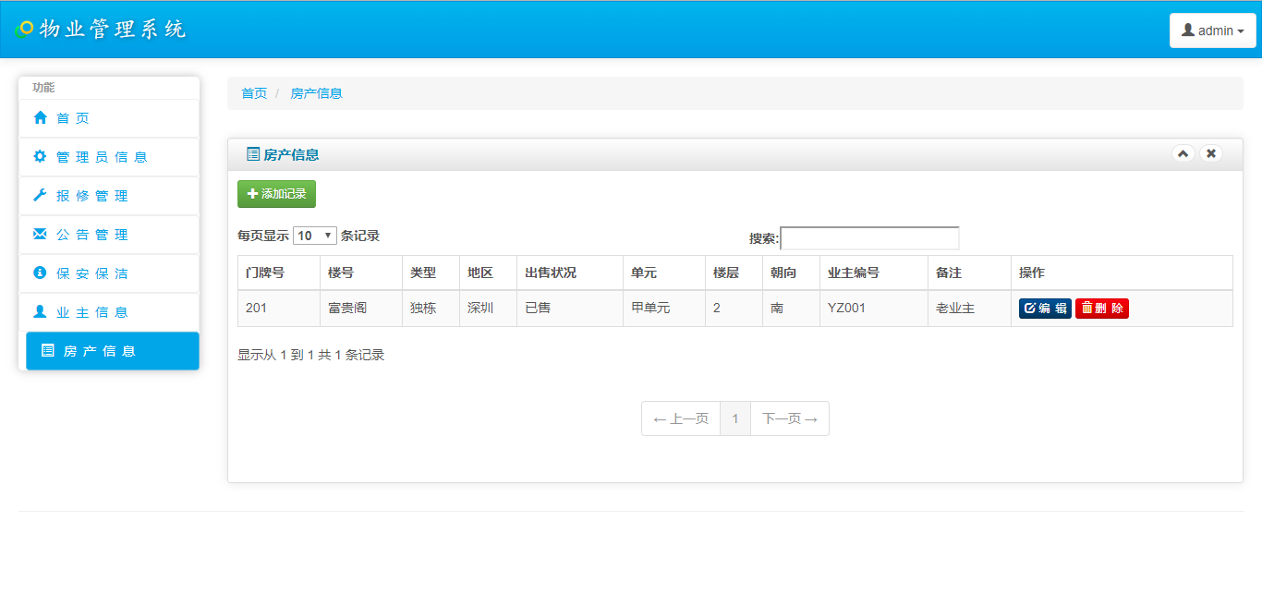
Task: Click the 201 door number cell
Action: click(279, 309)
